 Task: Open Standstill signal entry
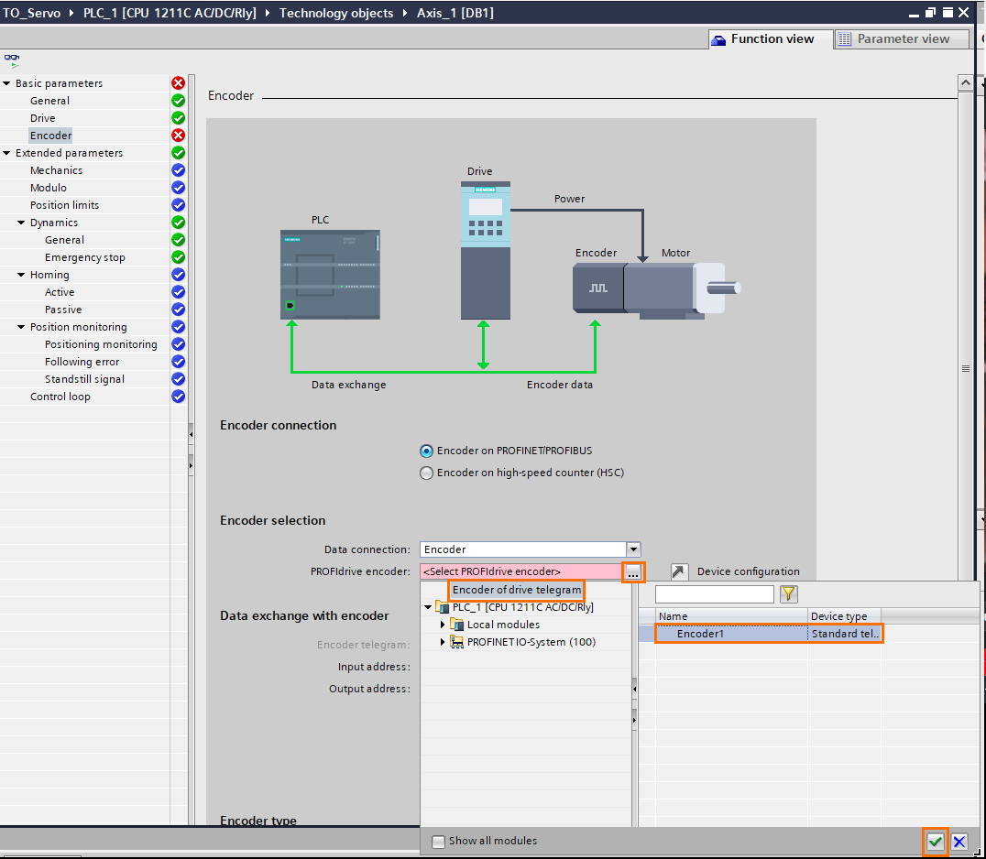[84, 379]
